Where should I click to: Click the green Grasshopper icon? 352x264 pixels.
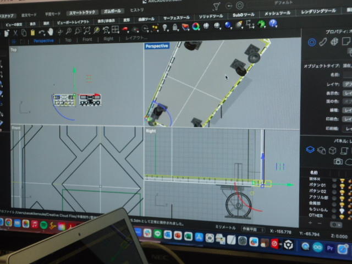pyautogui.click(x=261, y=24)
